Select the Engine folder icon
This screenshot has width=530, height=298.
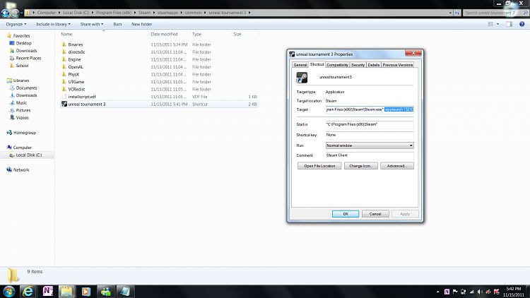click(64, 59)
